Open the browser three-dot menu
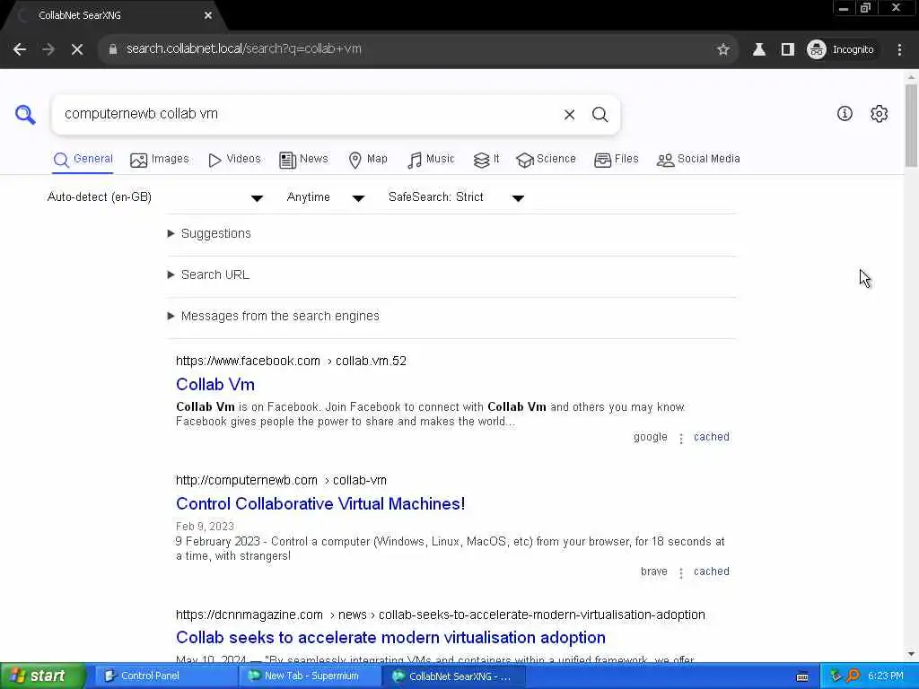 899,49
